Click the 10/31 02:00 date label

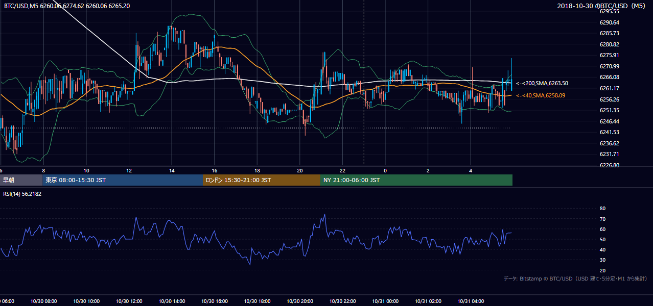pos(428,301)
